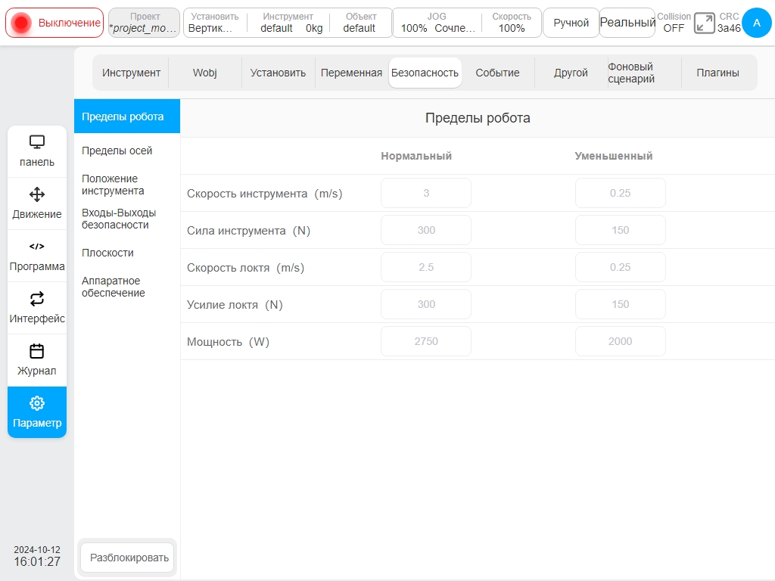Open the Скорость 100% setting
Screen dimensions: 775x581
[512, 23]
